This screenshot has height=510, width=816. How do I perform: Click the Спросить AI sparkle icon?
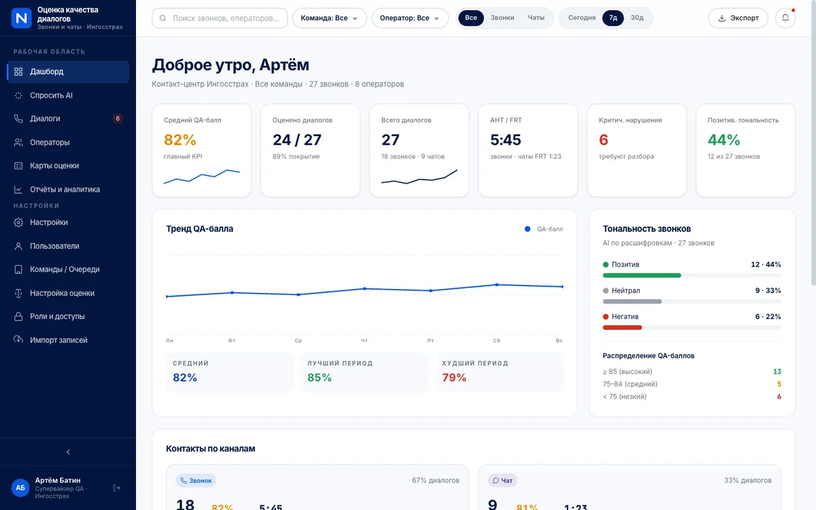18,95
